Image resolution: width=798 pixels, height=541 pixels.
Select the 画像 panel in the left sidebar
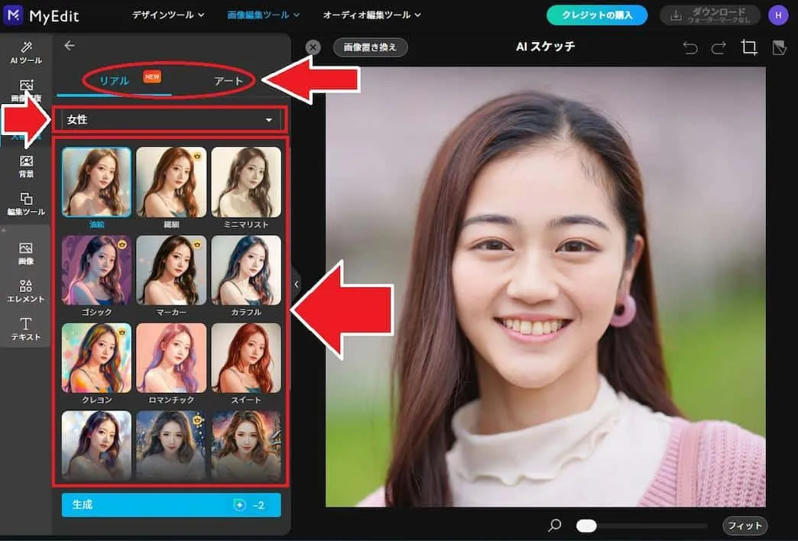pos(25,252)
